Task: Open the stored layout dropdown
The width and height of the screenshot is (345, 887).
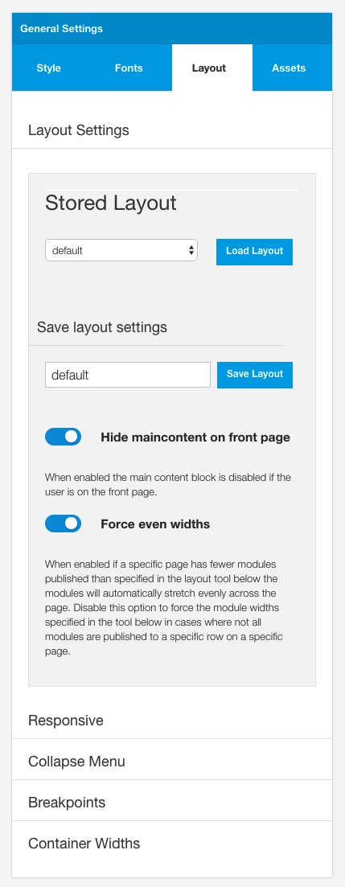Action: point(121,250)
